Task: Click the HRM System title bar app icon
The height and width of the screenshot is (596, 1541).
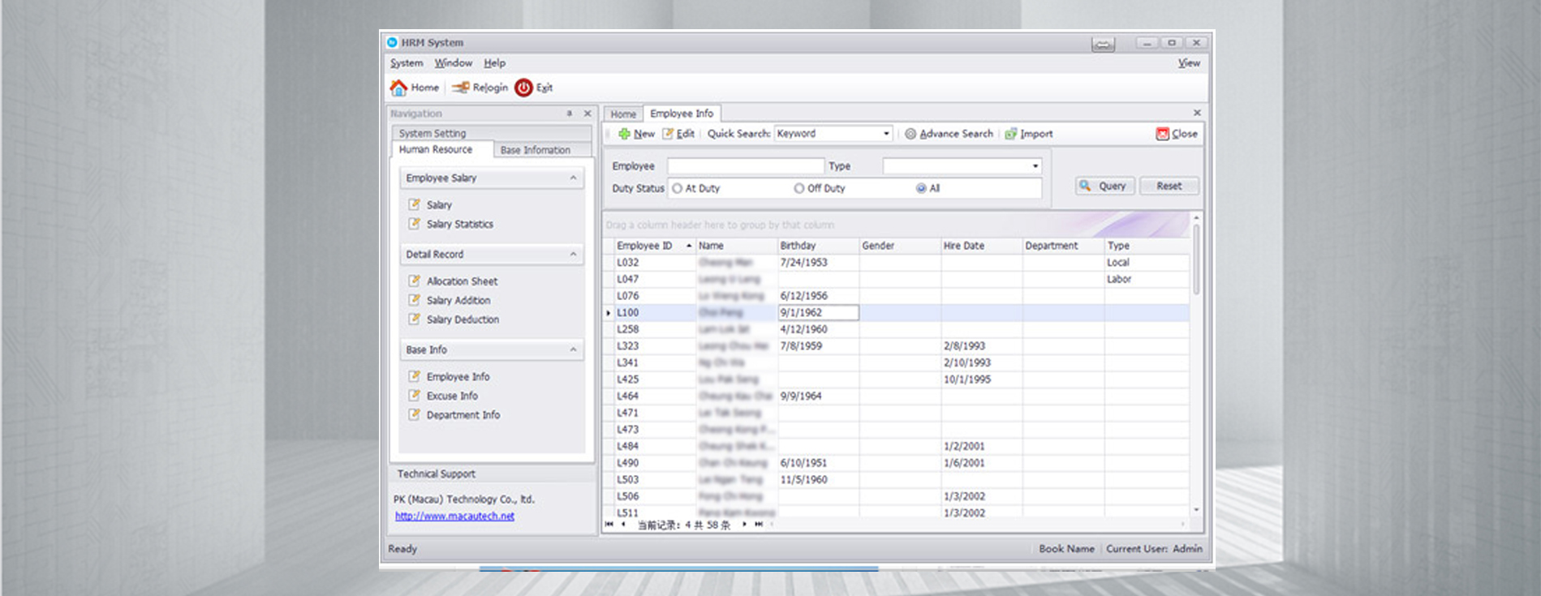Action: (392, 42)
